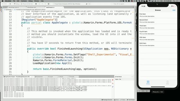The image size is (180, 101).
Task: Click line number 25 in the editor gutter
Action: (x=10, y=54)
